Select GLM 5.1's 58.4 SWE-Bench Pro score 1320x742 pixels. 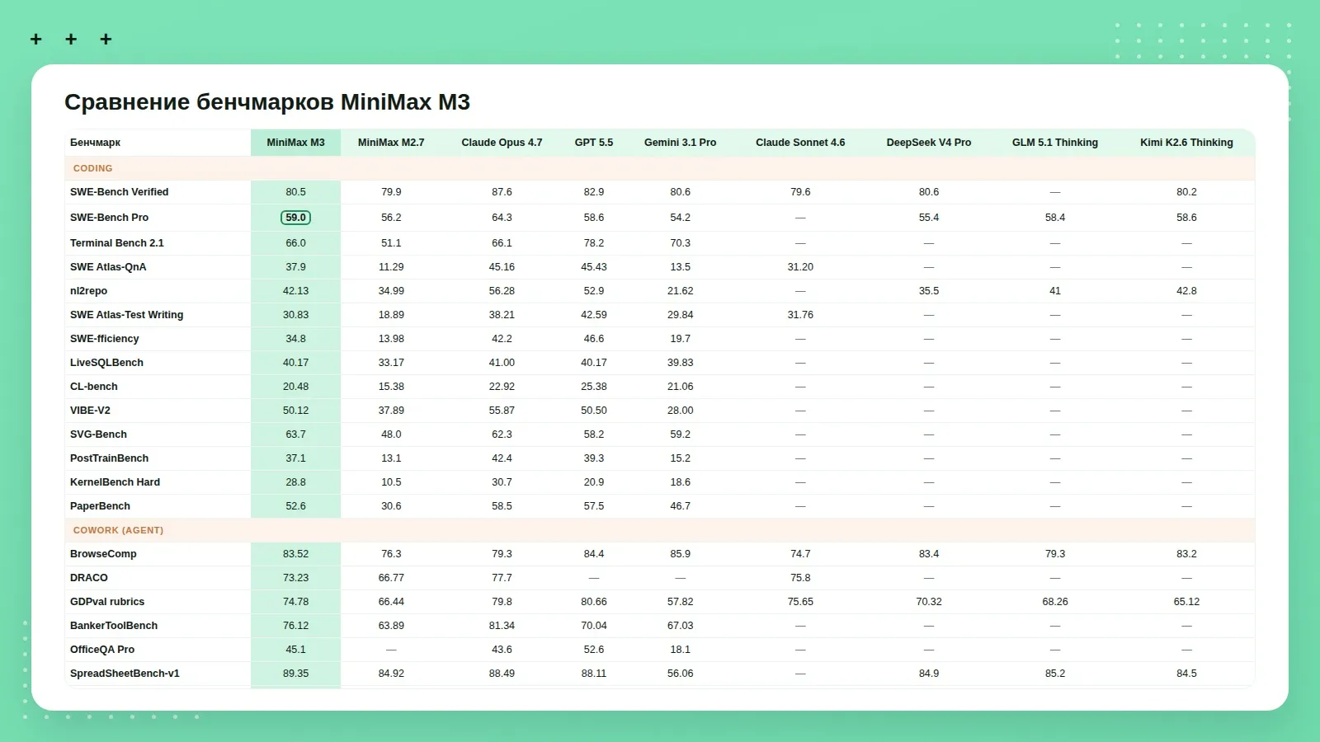[1055, 218]
